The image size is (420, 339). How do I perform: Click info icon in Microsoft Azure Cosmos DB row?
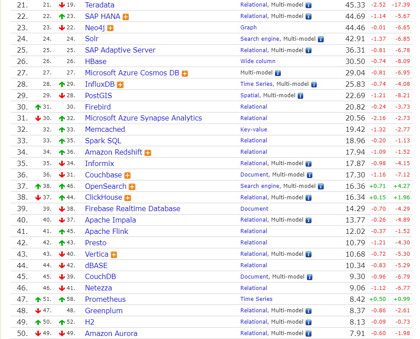[x=278, y=73]
